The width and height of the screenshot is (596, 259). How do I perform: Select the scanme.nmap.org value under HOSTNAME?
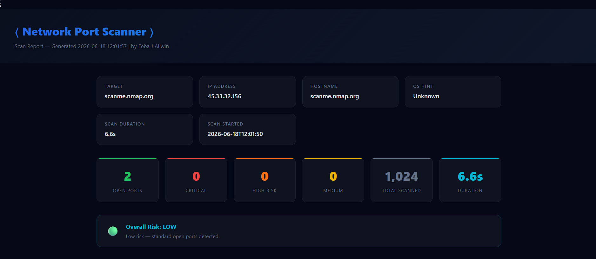(335, 96)
